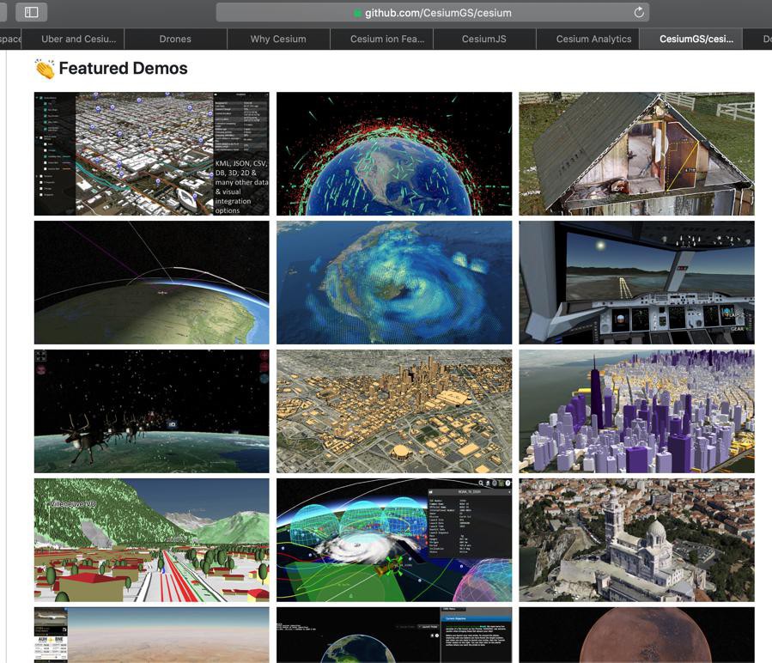Open the sensor domes hurricane demo thumbnail
Image resolution: width=772 pixels, height=663 pixels.
click(394, 540)
